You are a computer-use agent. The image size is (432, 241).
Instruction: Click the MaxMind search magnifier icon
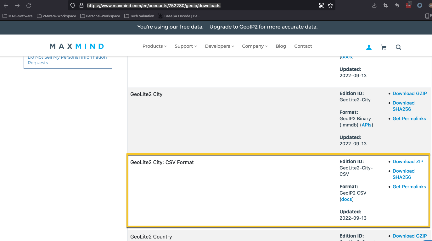(398, 47)
